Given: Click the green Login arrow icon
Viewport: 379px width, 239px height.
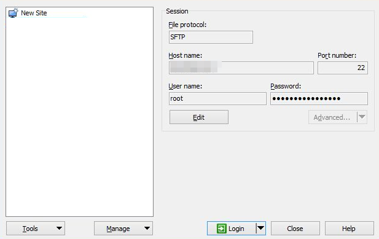Looking at the screenshot, I should (221, 229).
